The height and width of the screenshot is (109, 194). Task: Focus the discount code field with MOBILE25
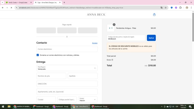[126, 38]
